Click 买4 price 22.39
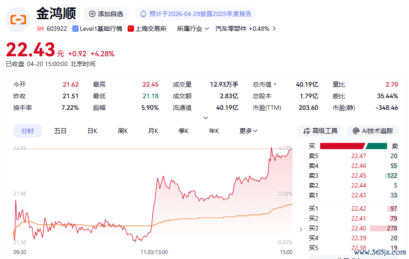The width and height of the screenshot is (409, 259). point(359,238)
